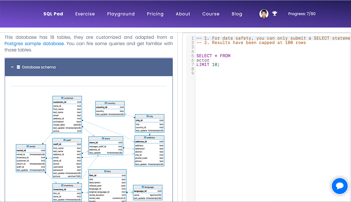Open the Playground section
351x202 pixels.
click(x=121, y=14)
